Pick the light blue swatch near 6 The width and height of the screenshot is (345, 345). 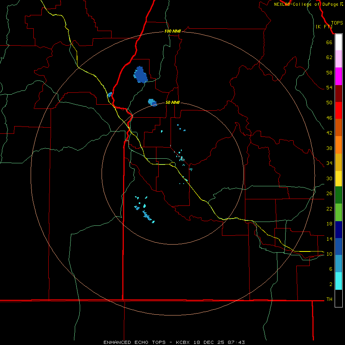[338, 264]
